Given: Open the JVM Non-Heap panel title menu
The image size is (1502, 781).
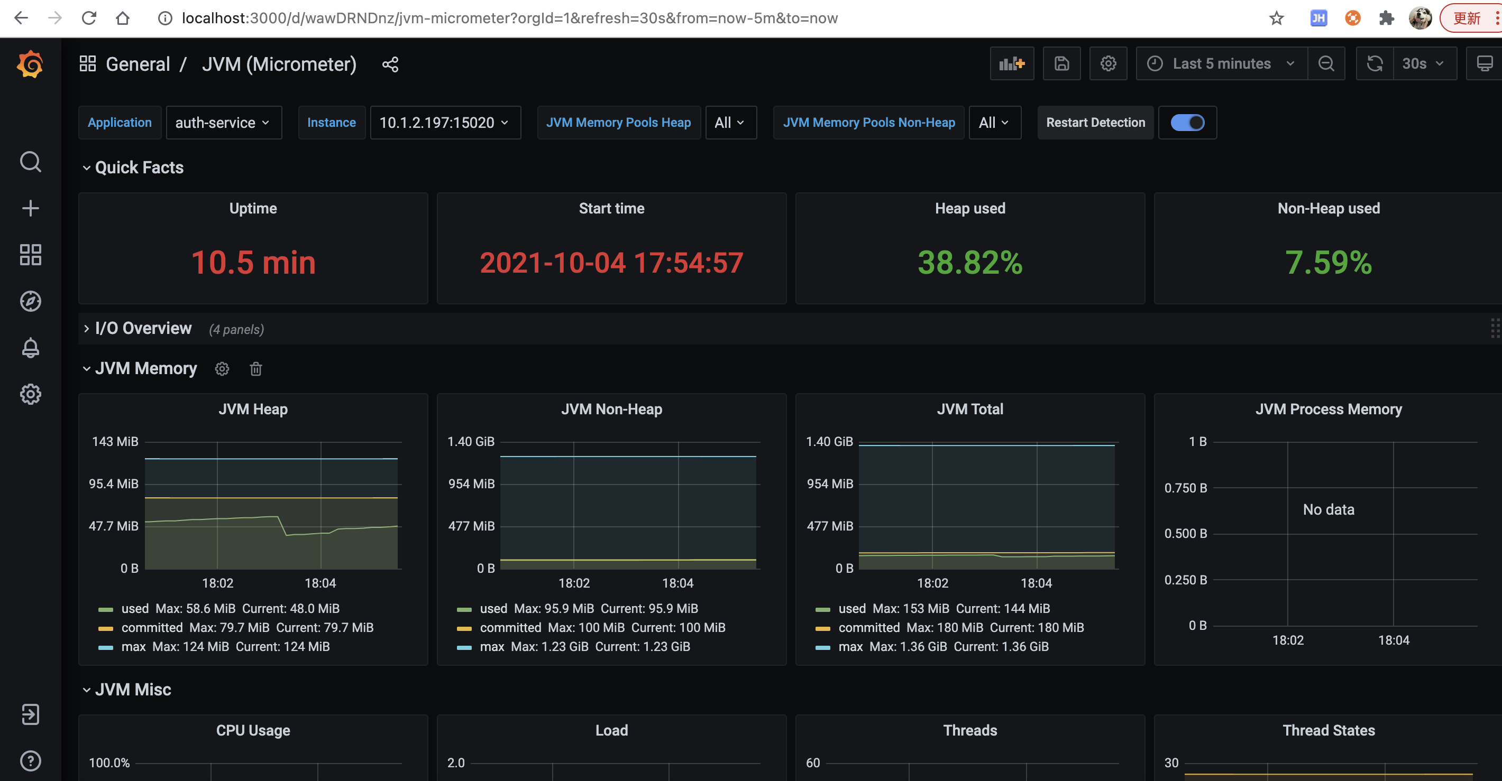Looking at the screenshot, I should (612, 409).
